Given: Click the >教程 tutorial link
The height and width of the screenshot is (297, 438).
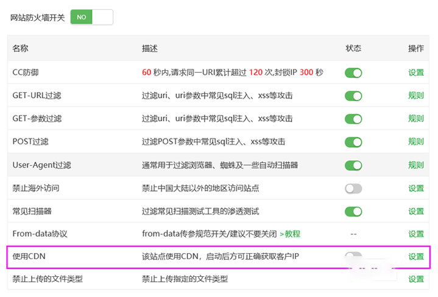Looking at the screenshot, I should coord(289,234).
